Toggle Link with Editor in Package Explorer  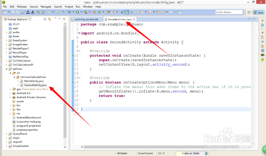pyautogui.click(x=49, y=19)
